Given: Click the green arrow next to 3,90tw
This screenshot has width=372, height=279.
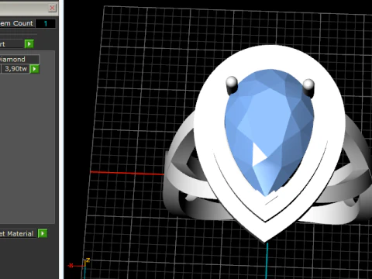Looking at the screenshot, I should pos(35,69).
